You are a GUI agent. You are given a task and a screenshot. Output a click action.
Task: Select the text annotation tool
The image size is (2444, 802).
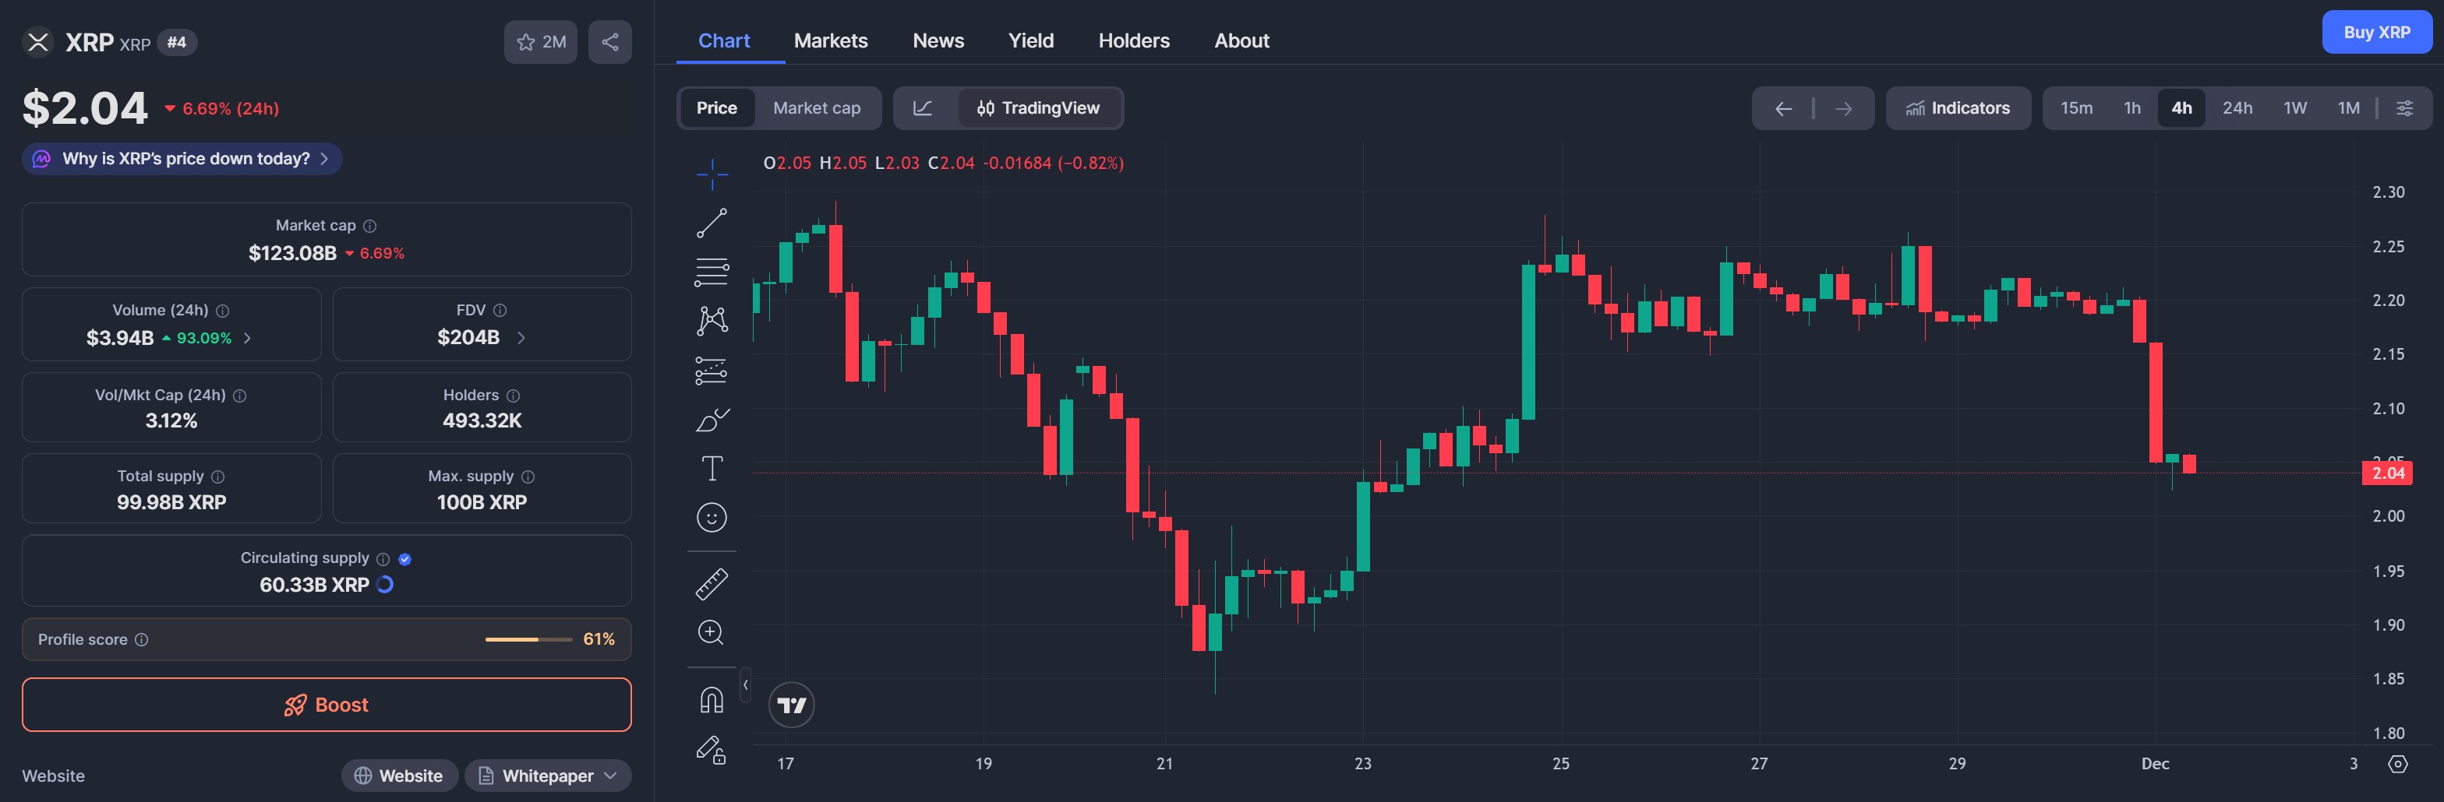click(x=712, y=468)
